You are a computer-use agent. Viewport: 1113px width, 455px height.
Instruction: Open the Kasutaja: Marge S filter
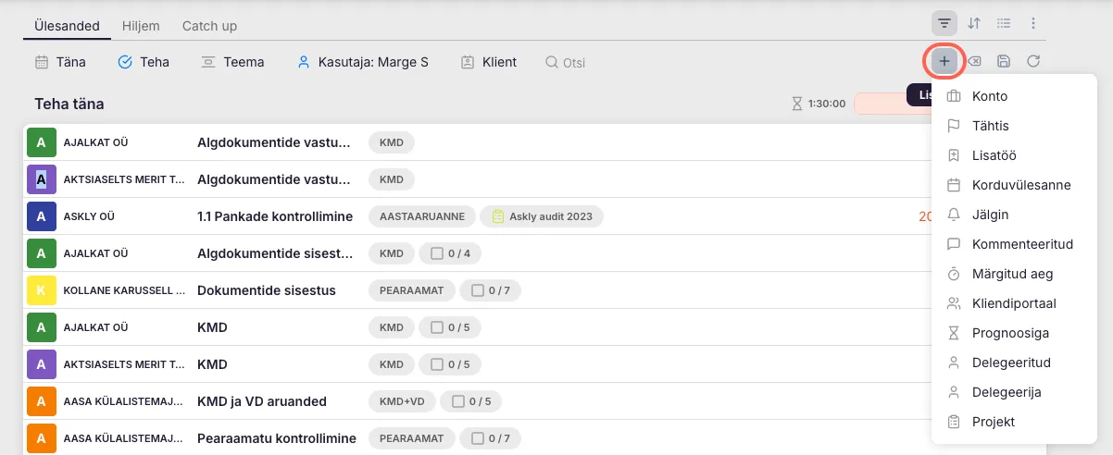coord(363,62)
